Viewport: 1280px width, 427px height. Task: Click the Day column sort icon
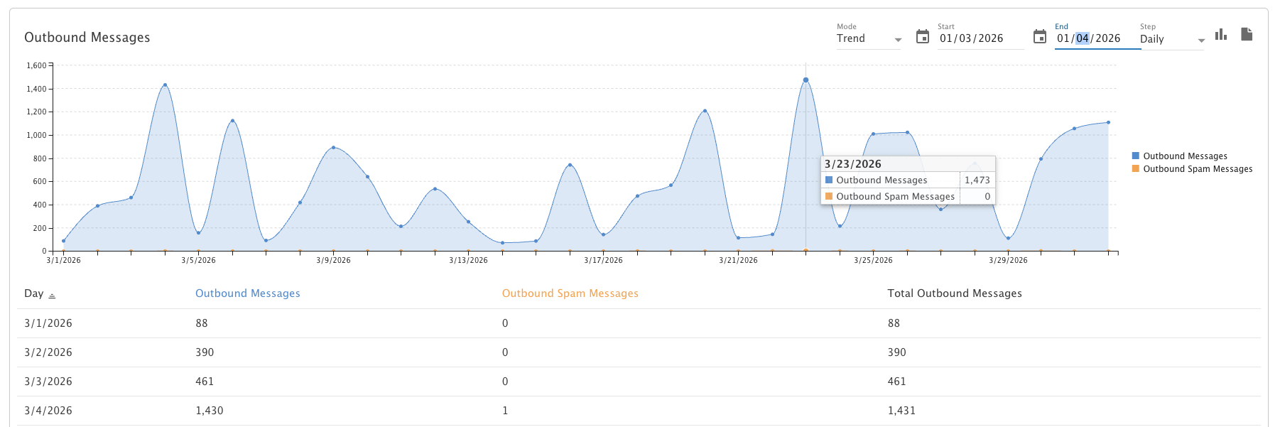[x=52, y=295]
